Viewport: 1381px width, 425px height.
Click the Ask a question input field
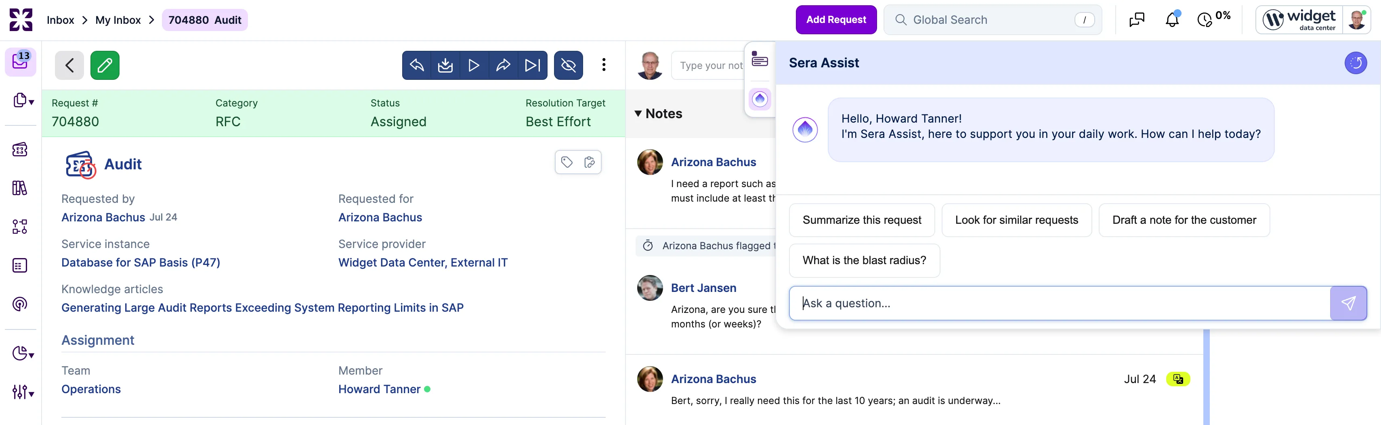click(1059, 304)
